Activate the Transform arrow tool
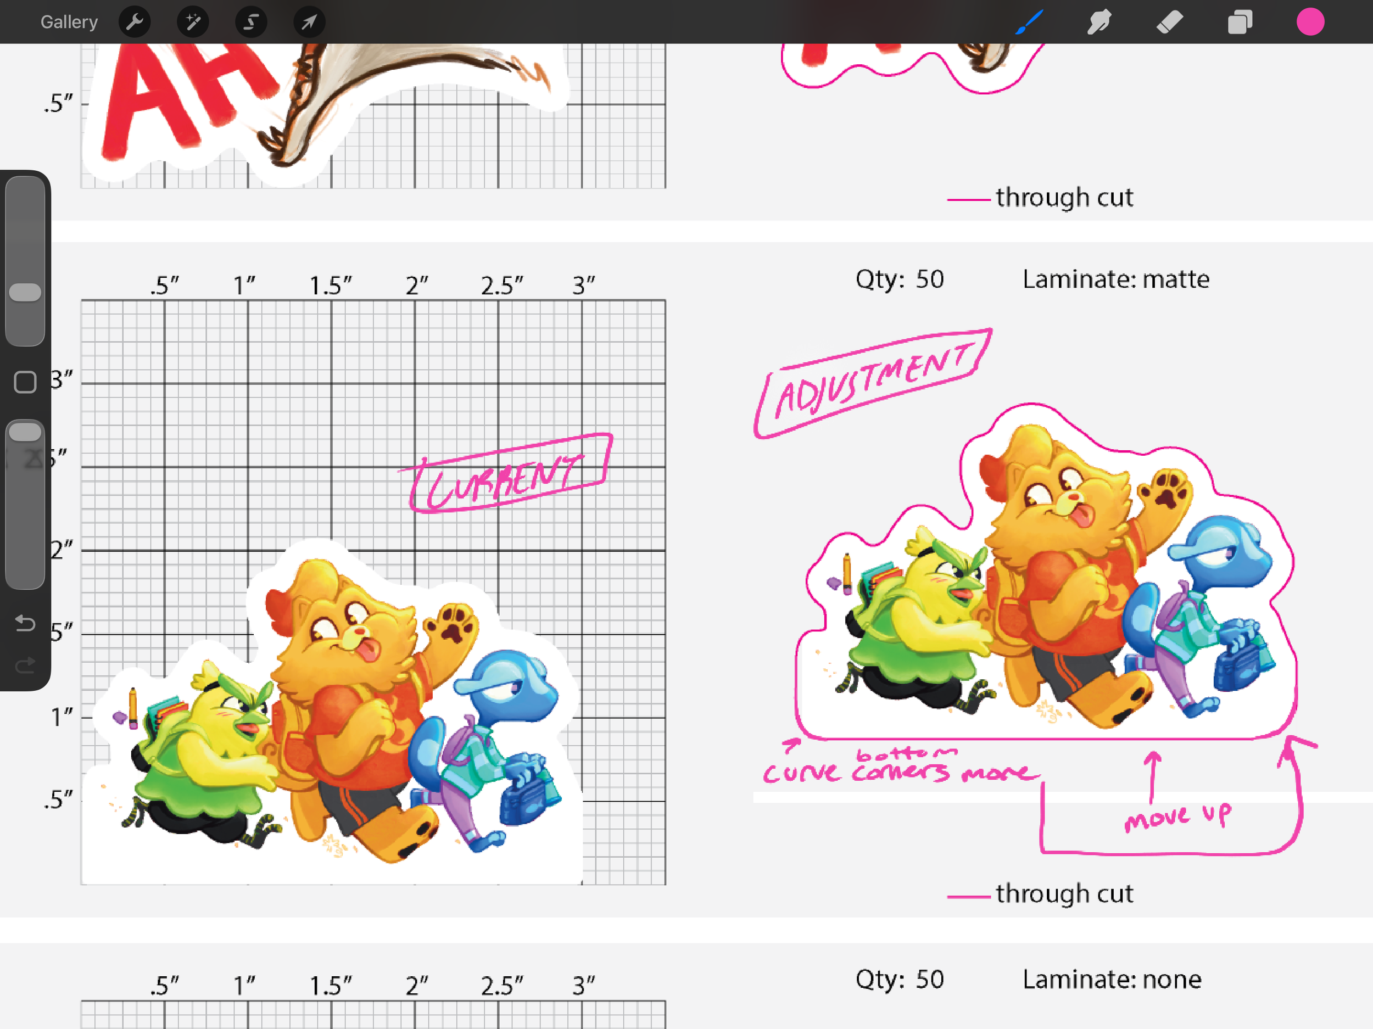 (x=309, y=22)
